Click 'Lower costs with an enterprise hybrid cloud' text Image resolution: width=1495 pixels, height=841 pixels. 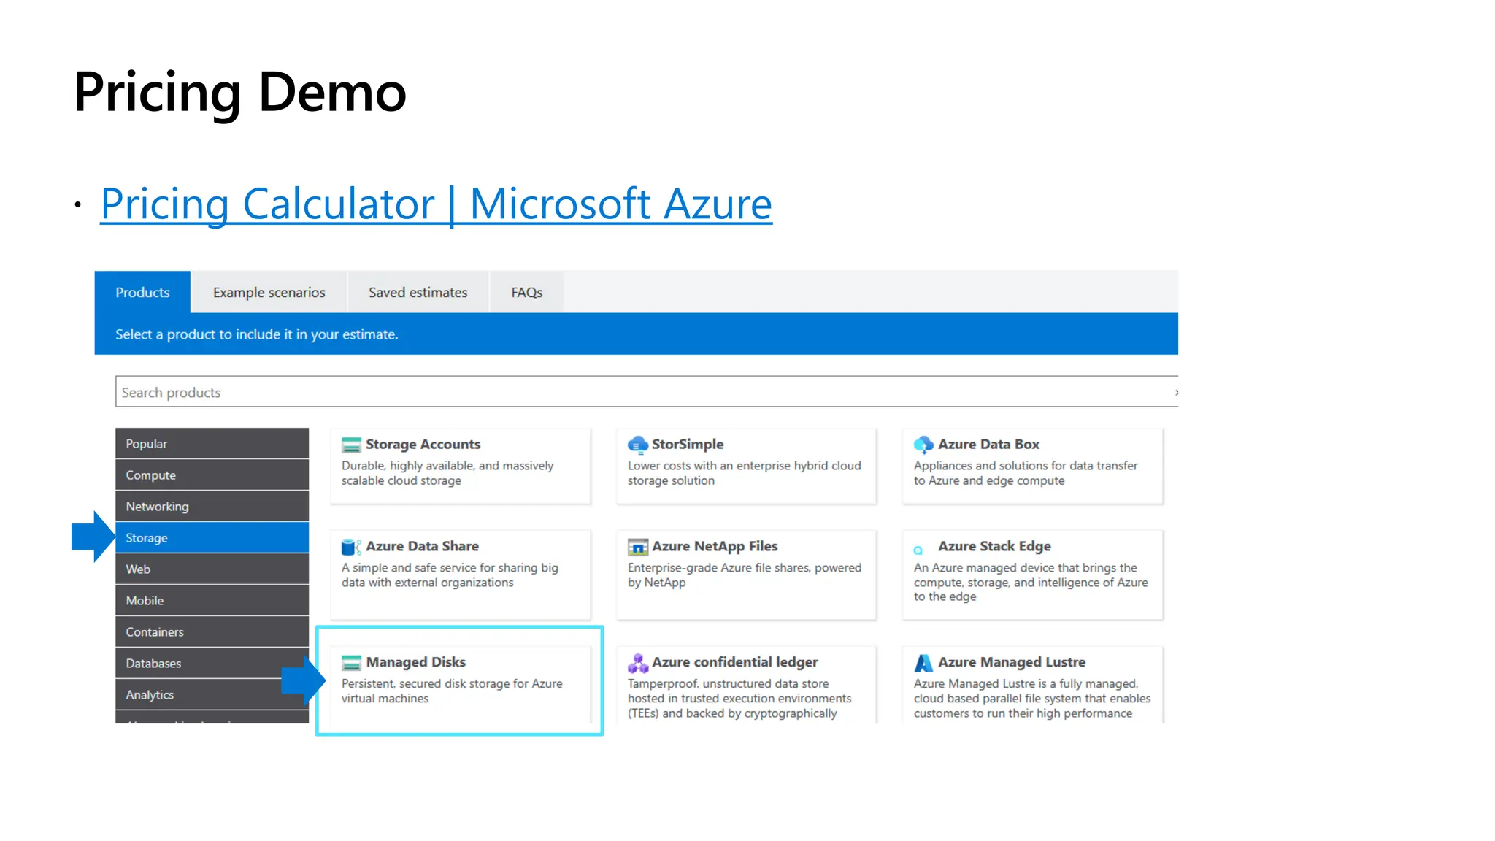745,473
